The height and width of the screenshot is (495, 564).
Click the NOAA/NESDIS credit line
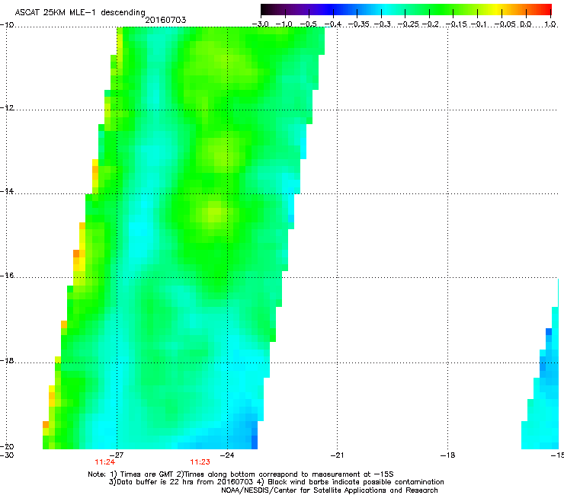[329, 490]
